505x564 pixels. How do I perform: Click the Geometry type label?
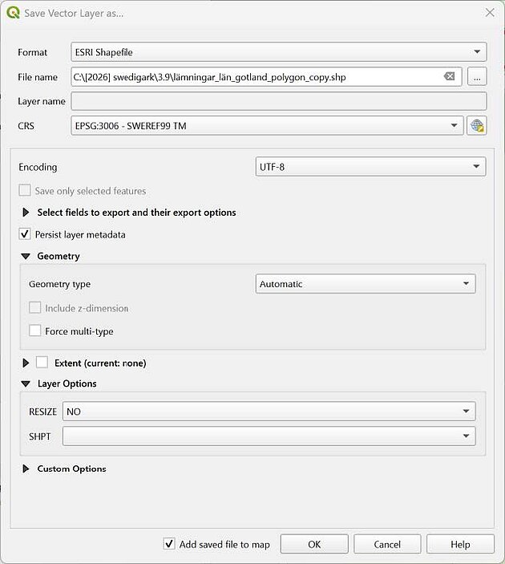click(59, 284)
